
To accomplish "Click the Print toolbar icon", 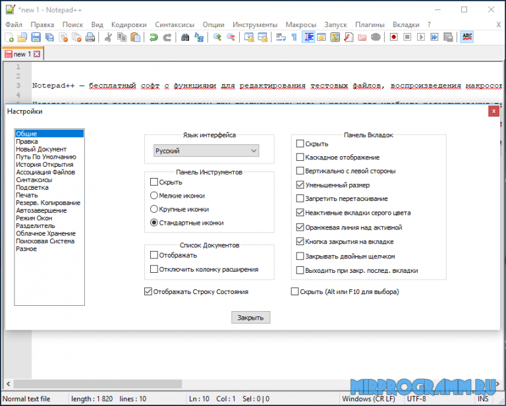I will [x=90, y=38].
